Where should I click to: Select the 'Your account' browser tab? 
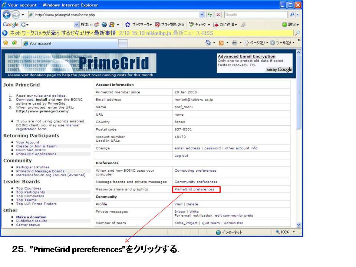pos(70,43)
